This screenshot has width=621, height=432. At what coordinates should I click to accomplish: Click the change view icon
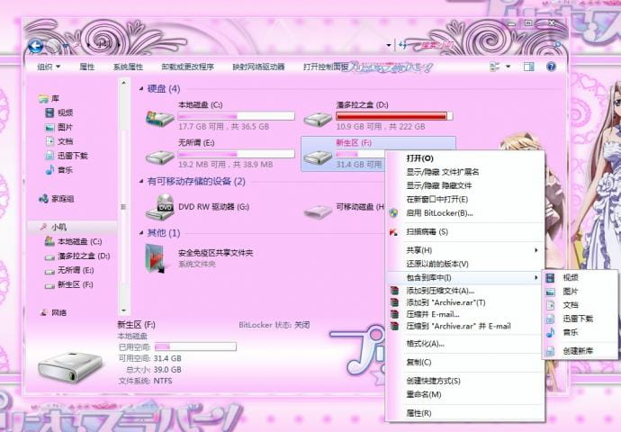(495, 67)
